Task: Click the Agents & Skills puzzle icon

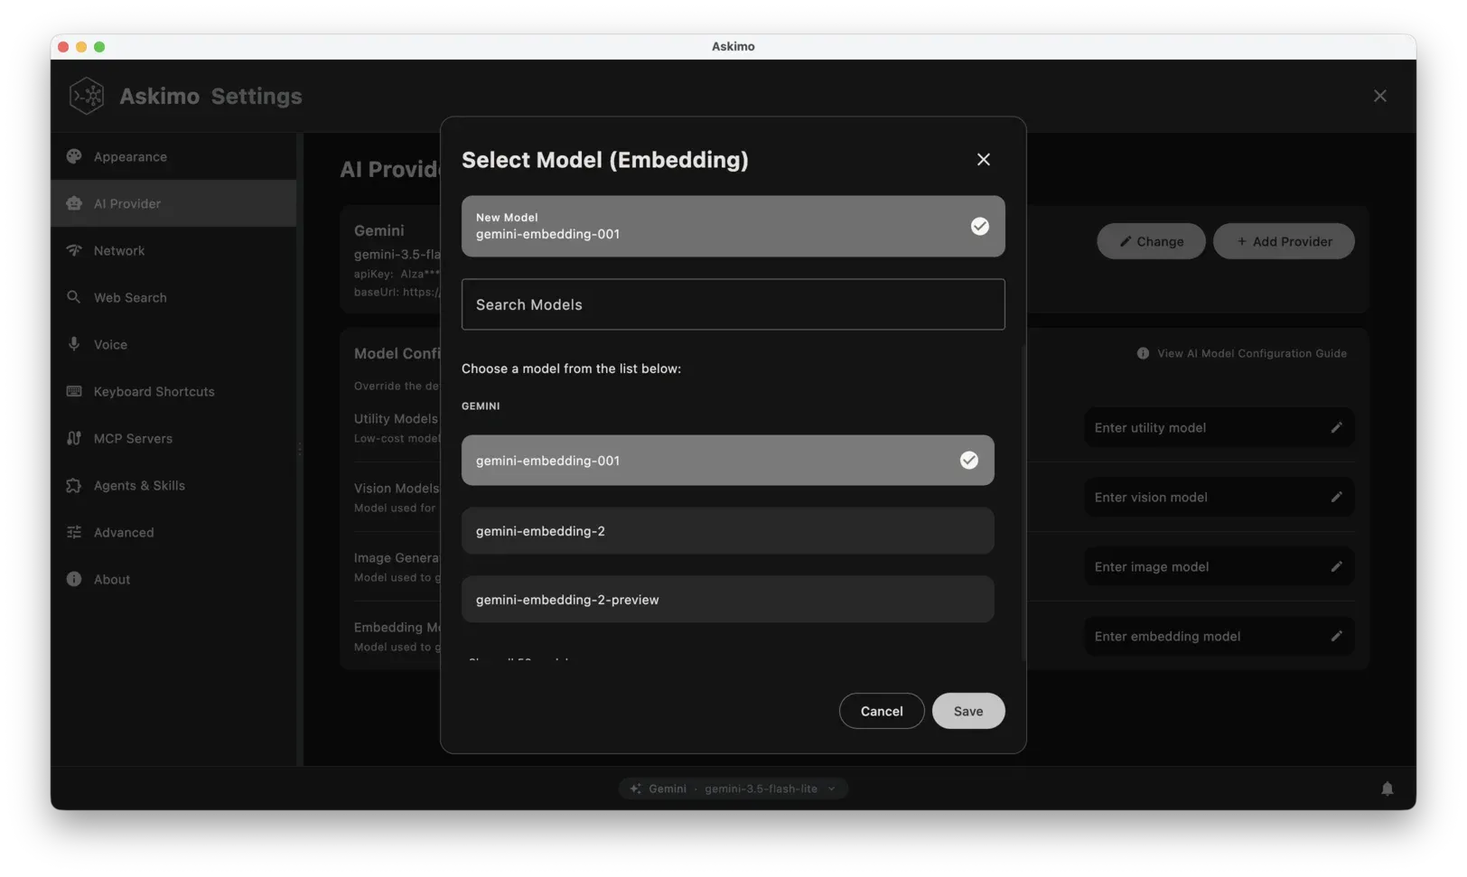Action: pos(74,485)
